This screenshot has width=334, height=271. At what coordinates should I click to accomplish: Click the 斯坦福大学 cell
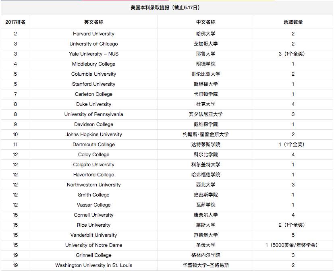click(206, 84)
